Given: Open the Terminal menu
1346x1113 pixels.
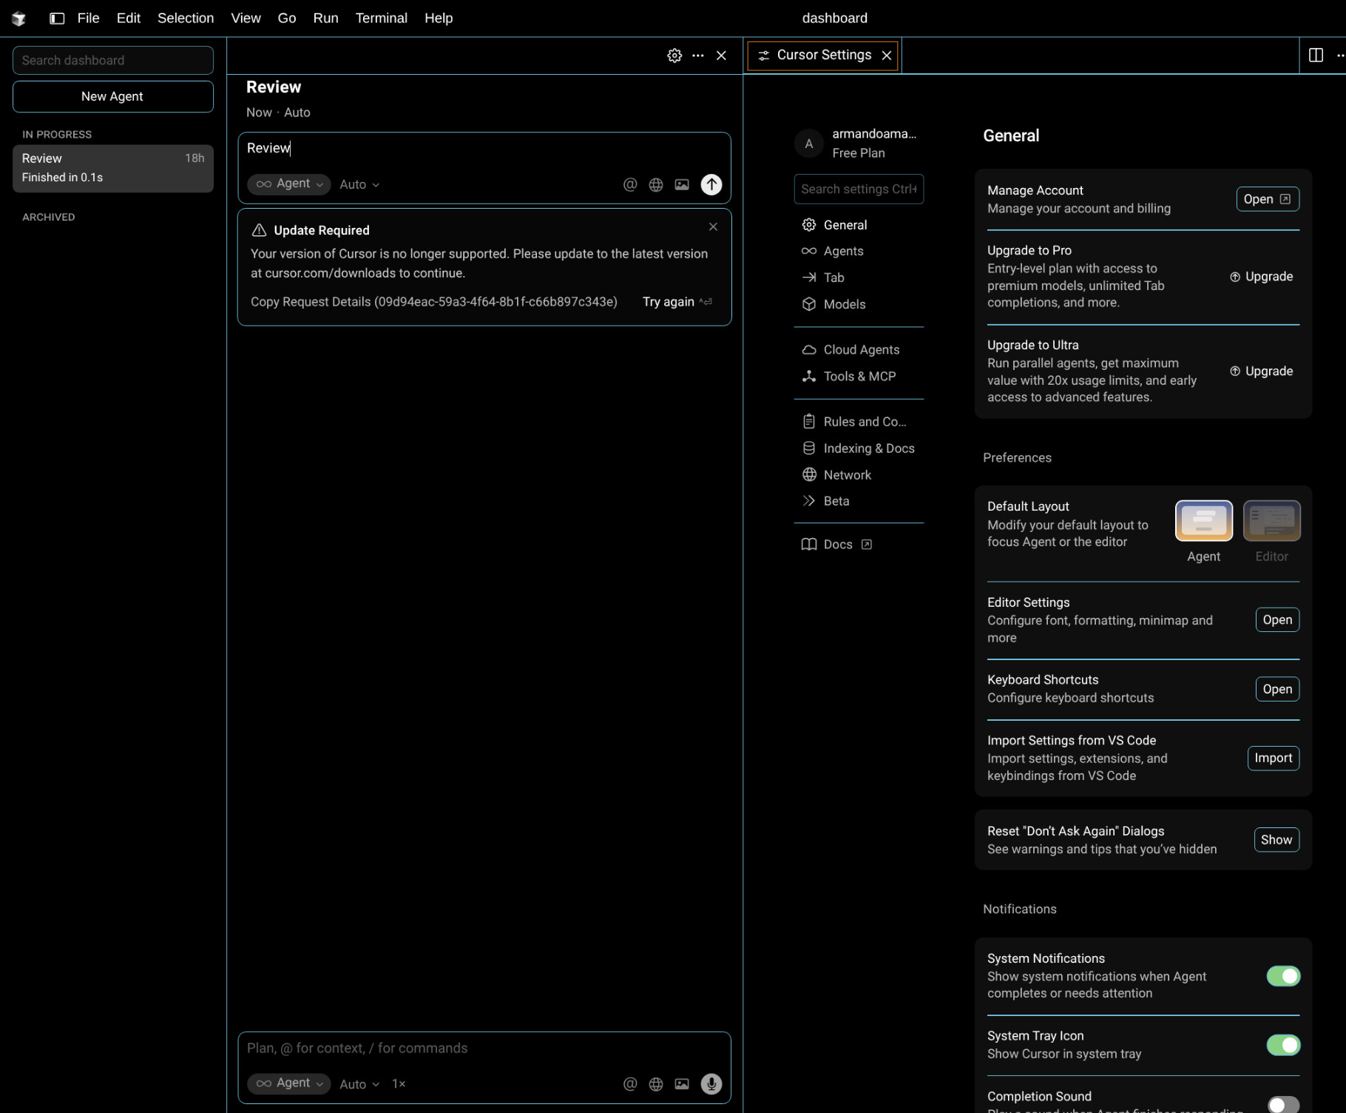Looking at the screenshot, I should point(382,19).
